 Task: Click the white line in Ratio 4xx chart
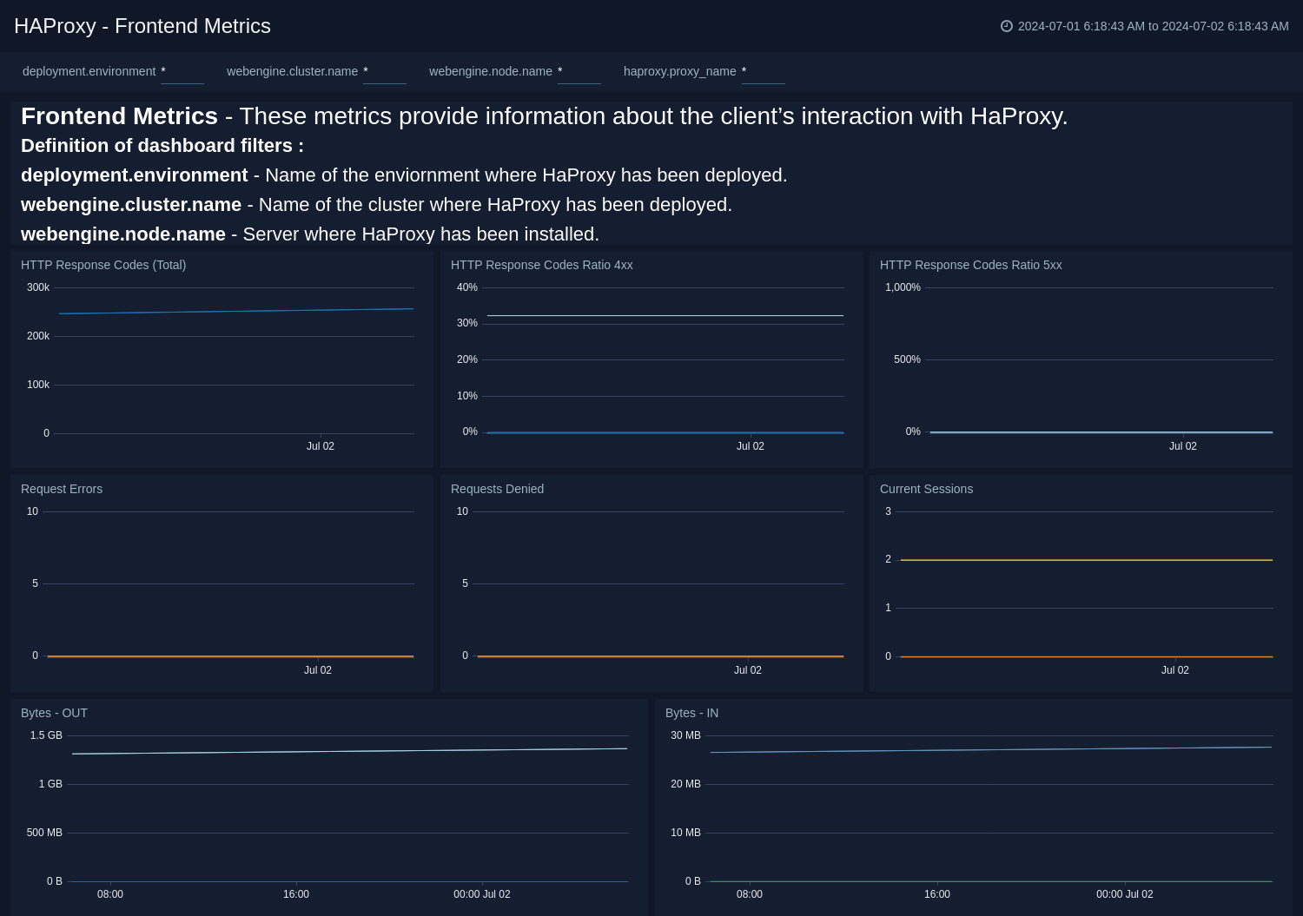[665, 316]
